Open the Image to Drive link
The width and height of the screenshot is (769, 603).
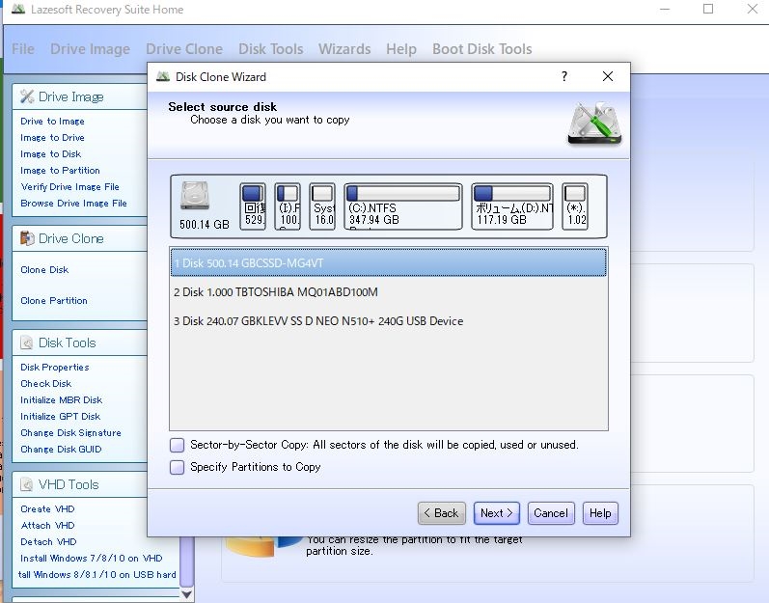52,138
